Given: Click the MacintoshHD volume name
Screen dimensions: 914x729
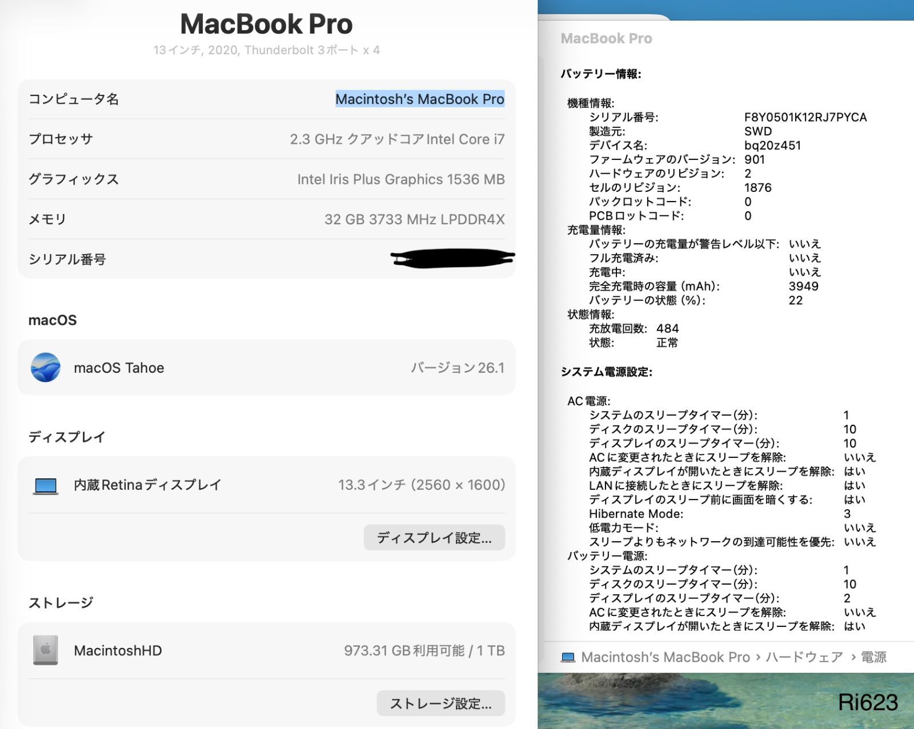Looking at the screenshot, I should pyautogui.click(x=118, y=650).
